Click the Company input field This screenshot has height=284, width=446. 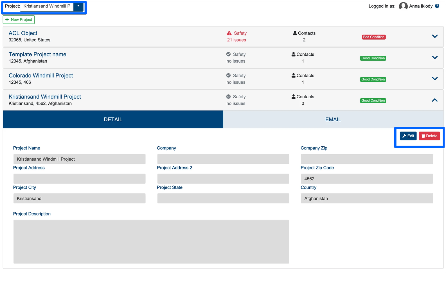pyautogui.click(x=223, y=159)
